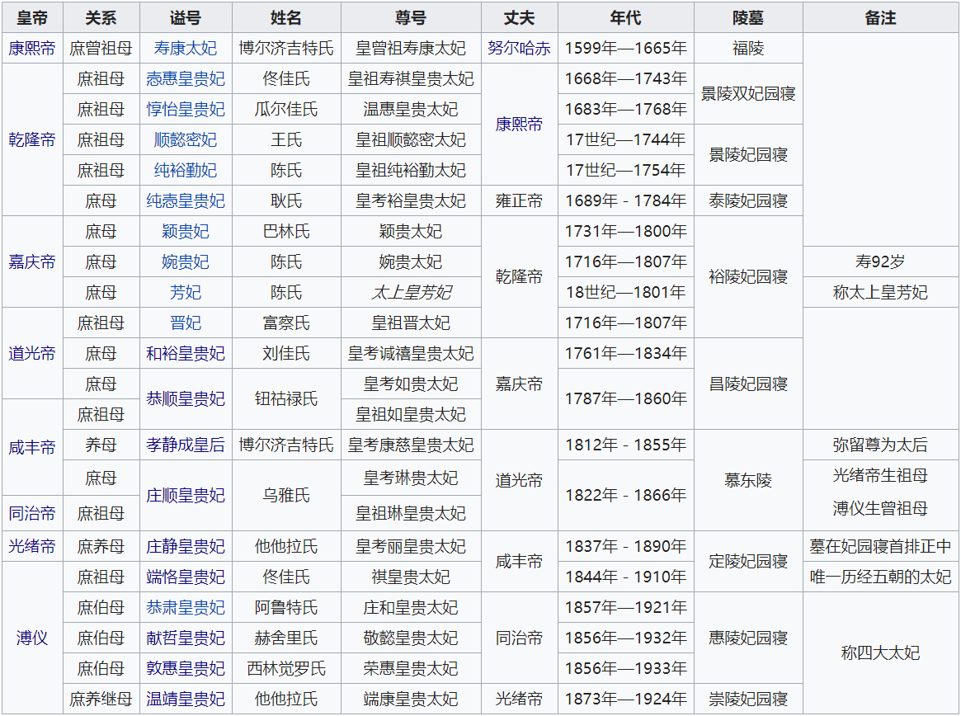Click the note cell 唯一历经五朝的太妃
This screenshot has width=961, height=716.
click(x=881, y=577)
